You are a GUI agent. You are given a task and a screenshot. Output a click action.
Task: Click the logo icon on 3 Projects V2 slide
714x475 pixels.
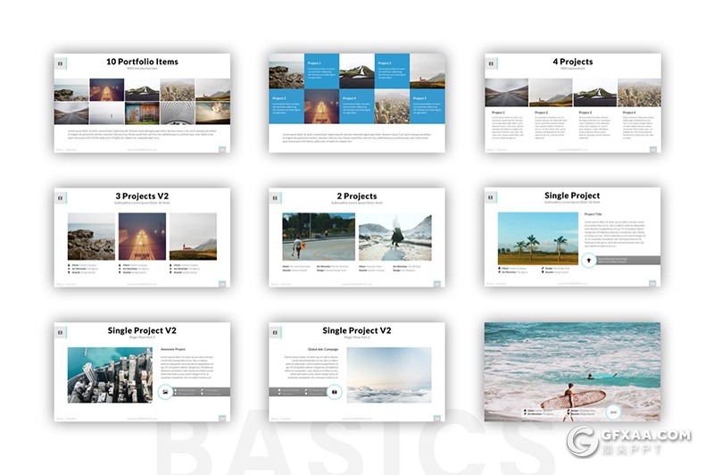(x=60, y=198)
